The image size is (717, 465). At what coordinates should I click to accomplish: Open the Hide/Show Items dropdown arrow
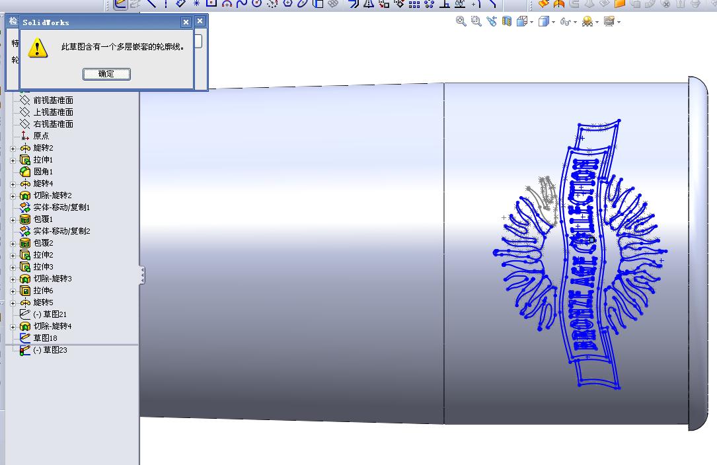575,22
